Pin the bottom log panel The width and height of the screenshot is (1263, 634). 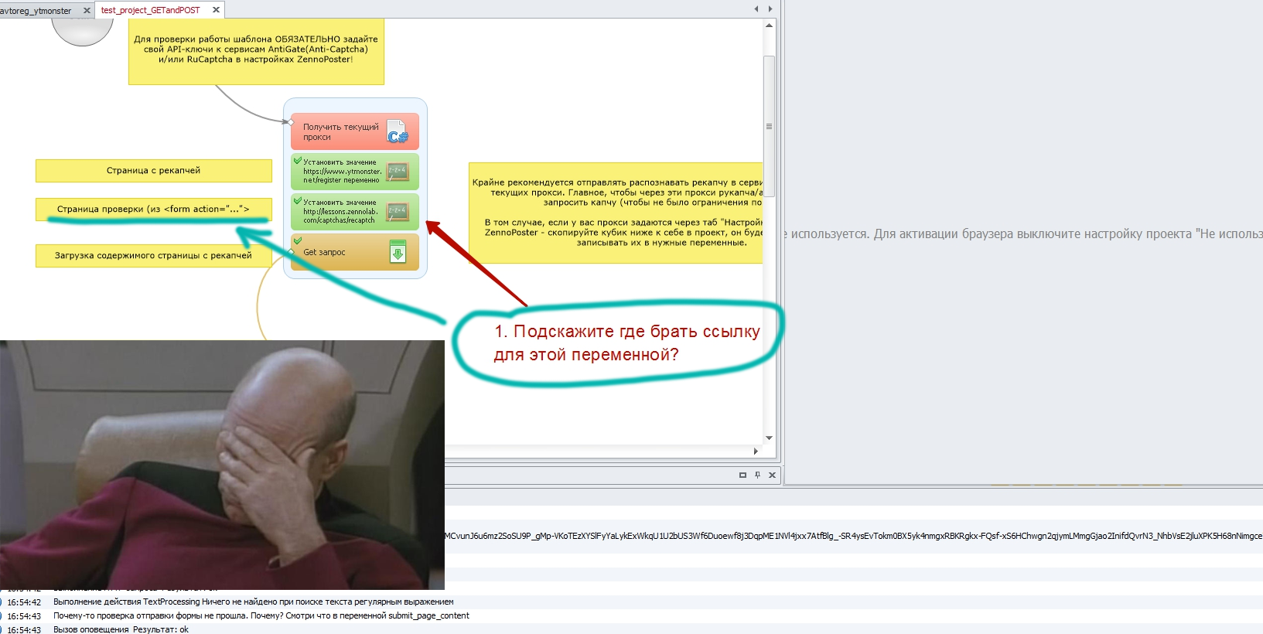tap(757, 475)
